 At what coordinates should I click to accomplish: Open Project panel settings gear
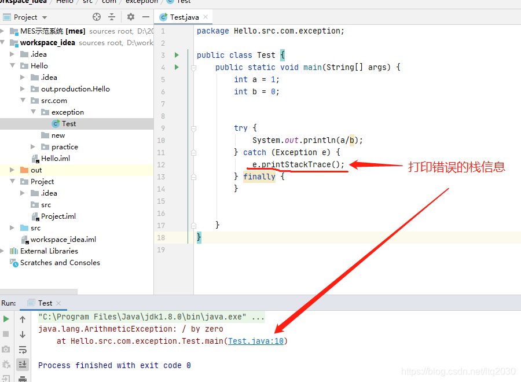(131, 17)
